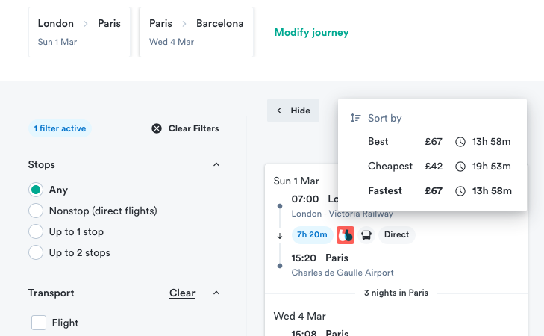Click the clock icon in Fastest row
Screen dimensions: 544x336
pos(460,191)
